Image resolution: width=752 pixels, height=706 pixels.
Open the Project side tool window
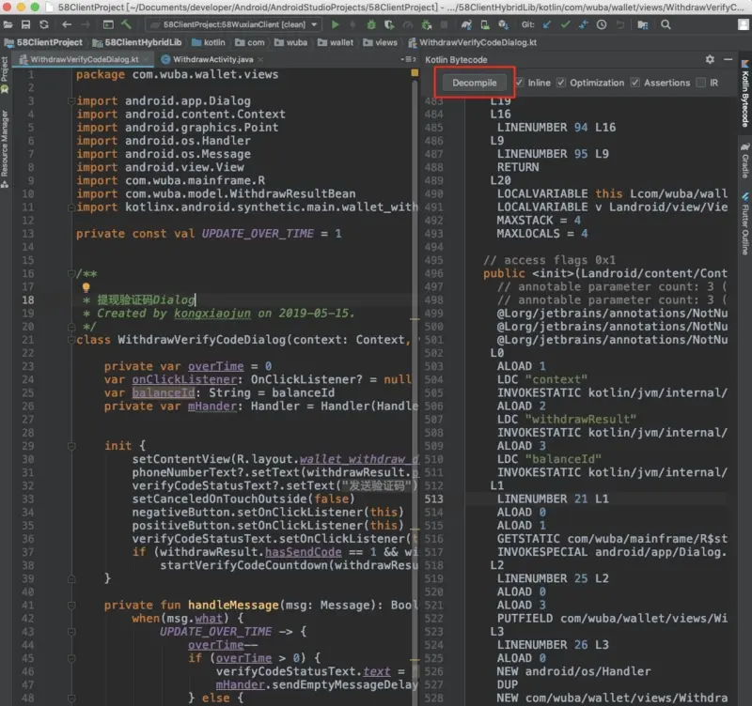pos(5,75)
